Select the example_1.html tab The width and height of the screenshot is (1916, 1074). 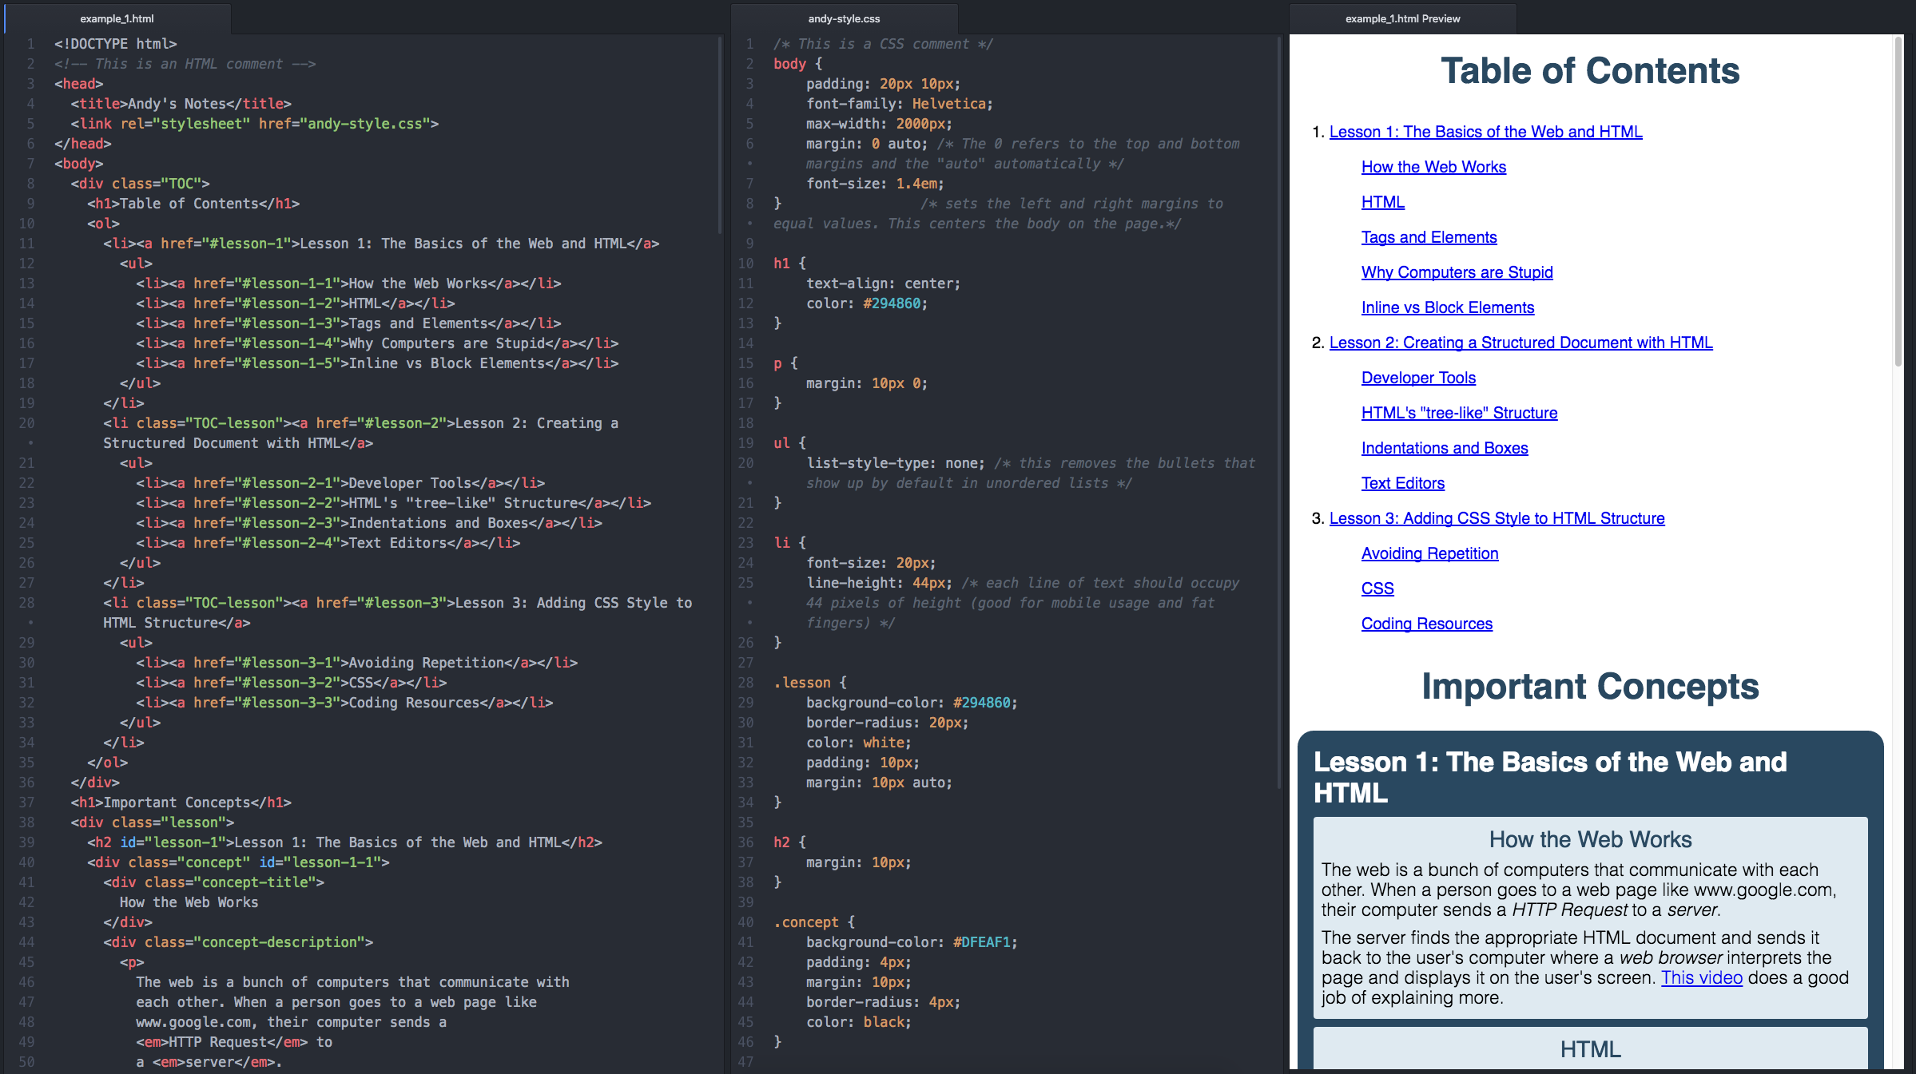[x=117, y=18]
